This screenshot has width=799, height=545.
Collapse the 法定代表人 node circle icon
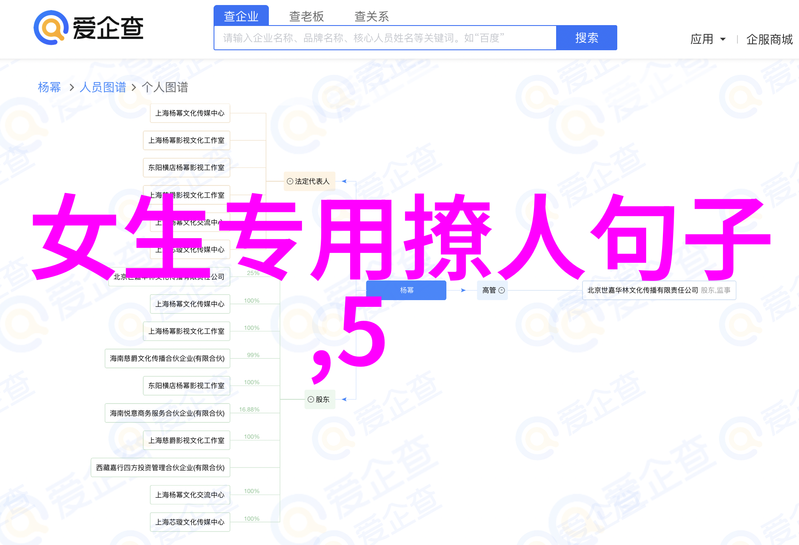pos(290,181)
